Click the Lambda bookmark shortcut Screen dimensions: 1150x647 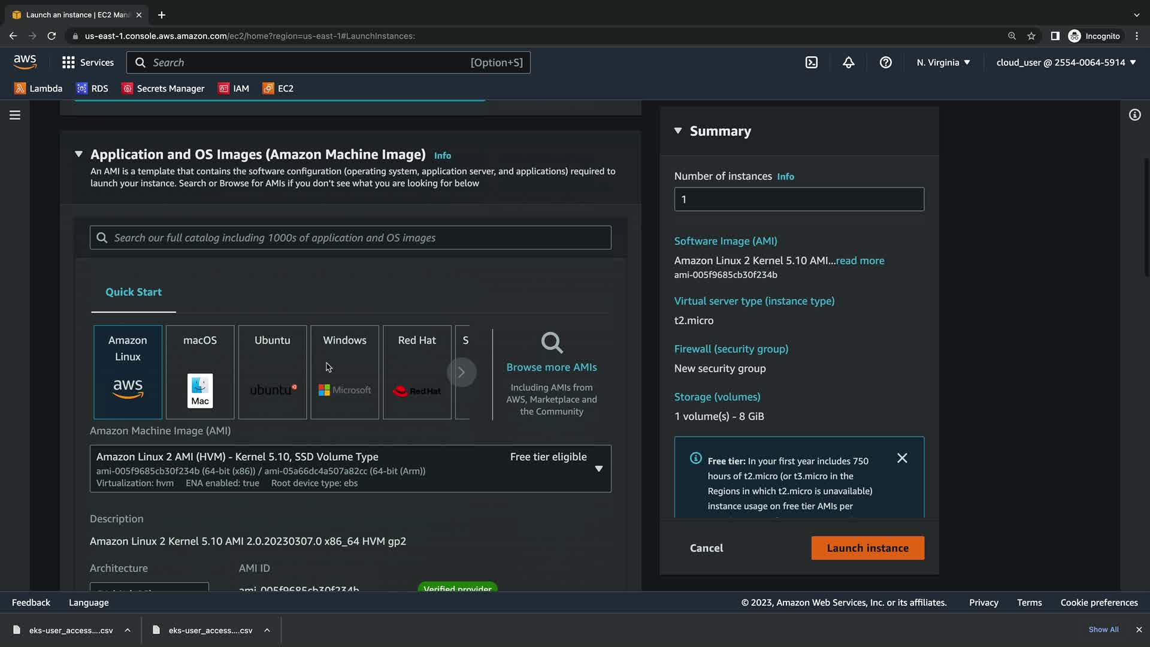pyautogui.click(x=38, y=88)
